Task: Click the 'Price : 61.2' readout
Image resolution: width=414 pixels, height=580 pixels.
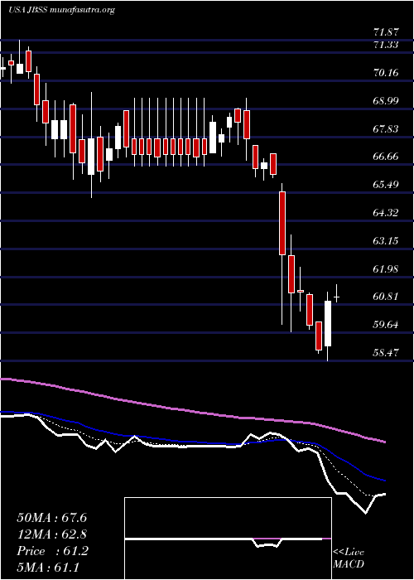Action: [x=52, y=551]
